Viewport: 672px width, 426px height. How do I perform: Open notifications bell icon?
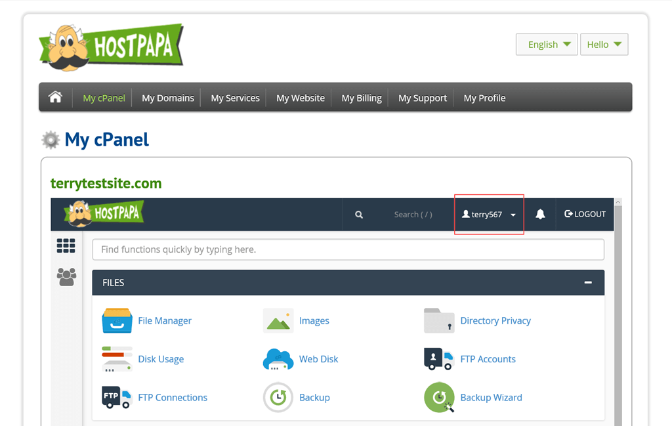pos(540,214)
